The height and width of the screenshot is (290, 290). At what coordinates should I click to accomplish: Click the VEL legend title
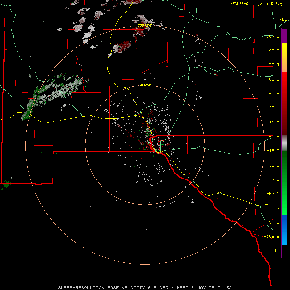point(283,19)
